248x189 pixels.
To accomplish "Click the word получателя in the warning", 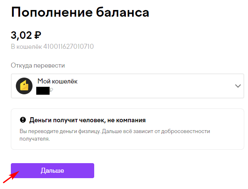I will click(x=35, y=139).
